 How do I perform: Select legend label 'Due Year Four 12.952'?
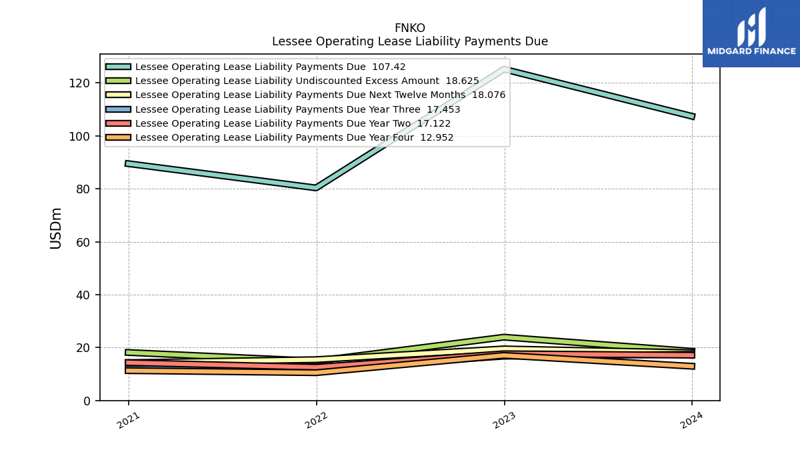click(295, 137)
